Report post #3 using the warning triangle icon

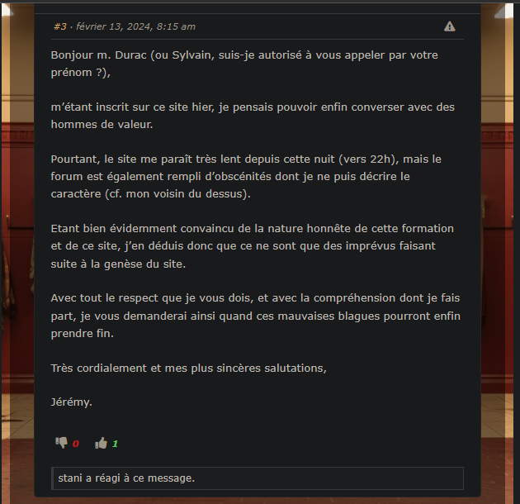[449, 26]
